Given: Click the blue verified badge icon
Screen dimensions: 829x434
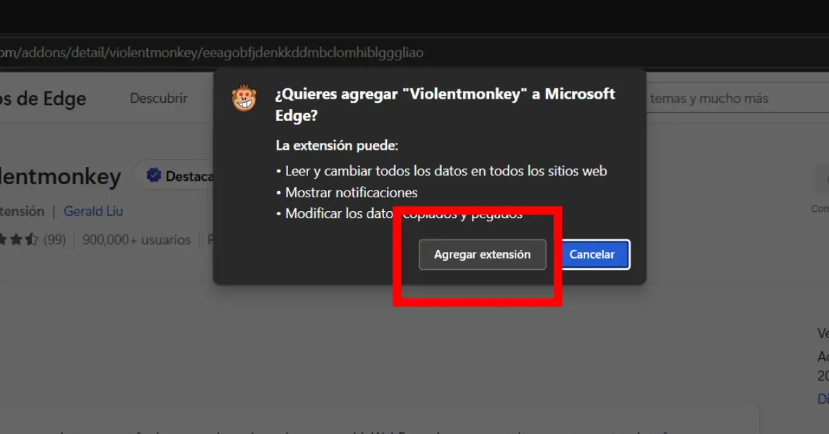Looking at the screenshot, I should point(153,177).
